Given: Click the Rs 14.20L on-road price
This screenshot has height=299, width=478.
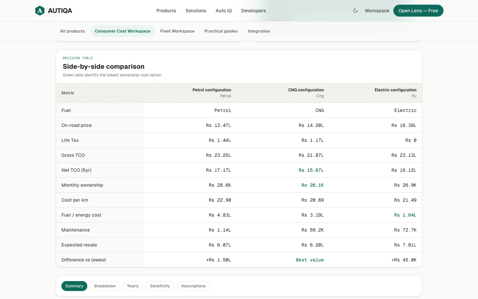Looking at the screenshot, I should 311,125.
